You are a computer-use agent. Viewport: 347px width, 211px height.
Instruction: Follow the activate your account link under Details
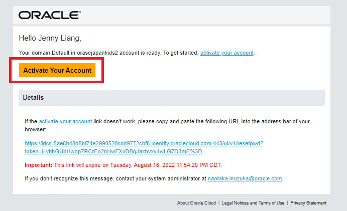pos(65,121)
